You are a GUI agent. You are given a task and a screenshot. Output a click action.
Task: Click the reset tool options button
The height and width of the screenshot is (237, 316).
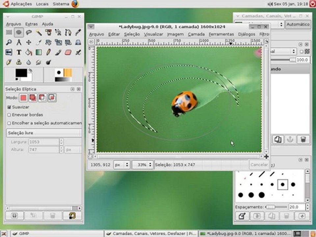72,216
